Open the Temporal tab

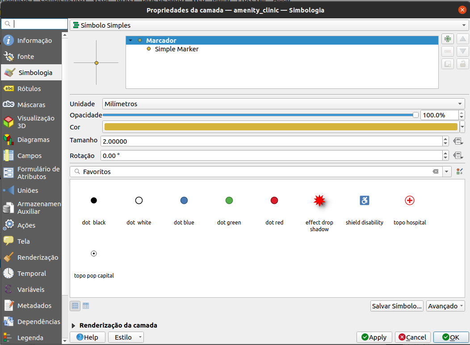coord(31,273)
